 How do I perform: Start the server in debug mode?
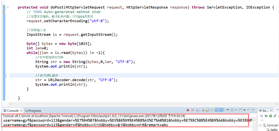(266, 116)
